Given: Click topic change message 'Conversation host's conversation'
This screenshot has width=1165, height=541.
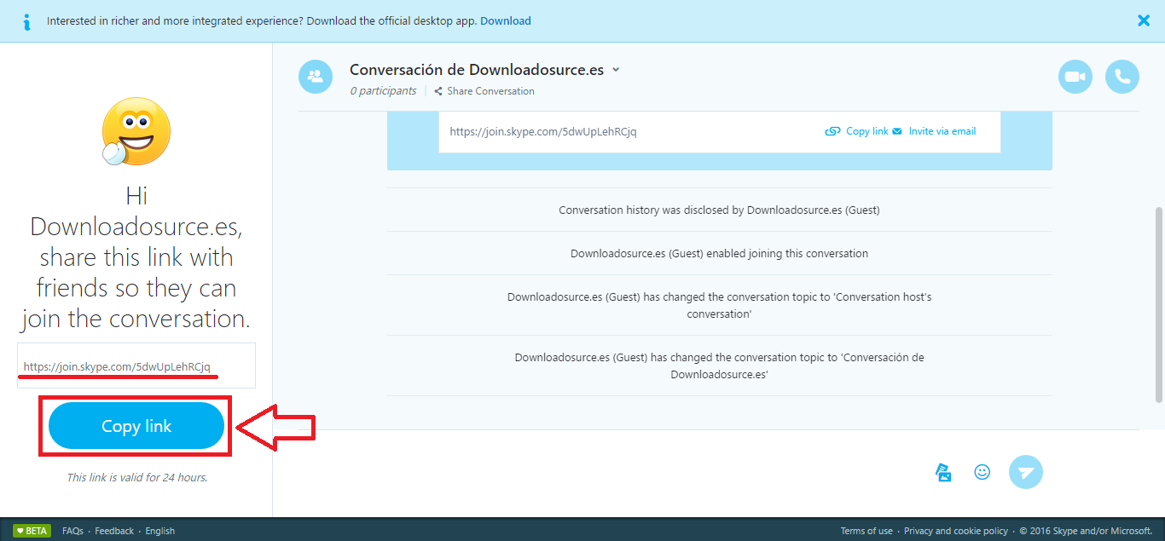Looking at the screenshot, I should click(x=719, y=305).
